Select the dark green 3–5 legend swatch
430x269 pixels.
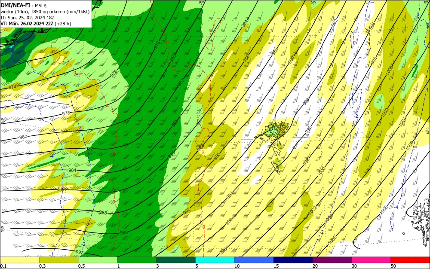coord(176,260)
